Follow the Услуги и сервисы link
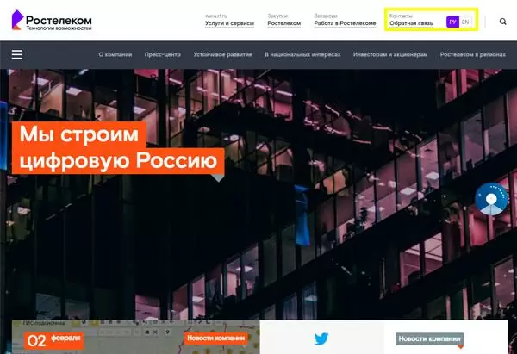Screen dimensions: 517x354 [229, 23]
